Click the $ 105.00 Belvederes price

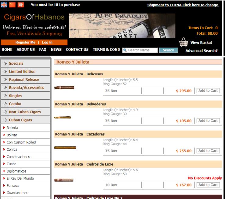pos(184,121)
